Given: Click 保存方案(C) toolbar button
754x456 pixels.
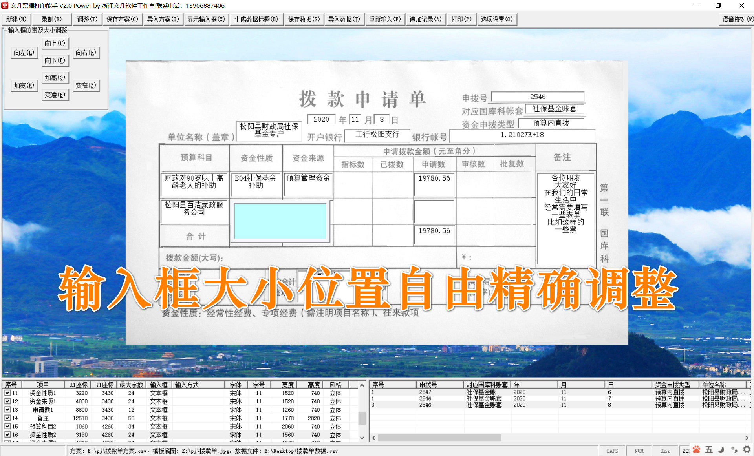Looking at the screenshot, I should tap(122, 19).
